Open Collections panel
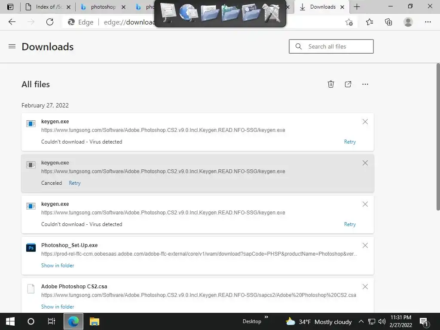 pos(388,22)
